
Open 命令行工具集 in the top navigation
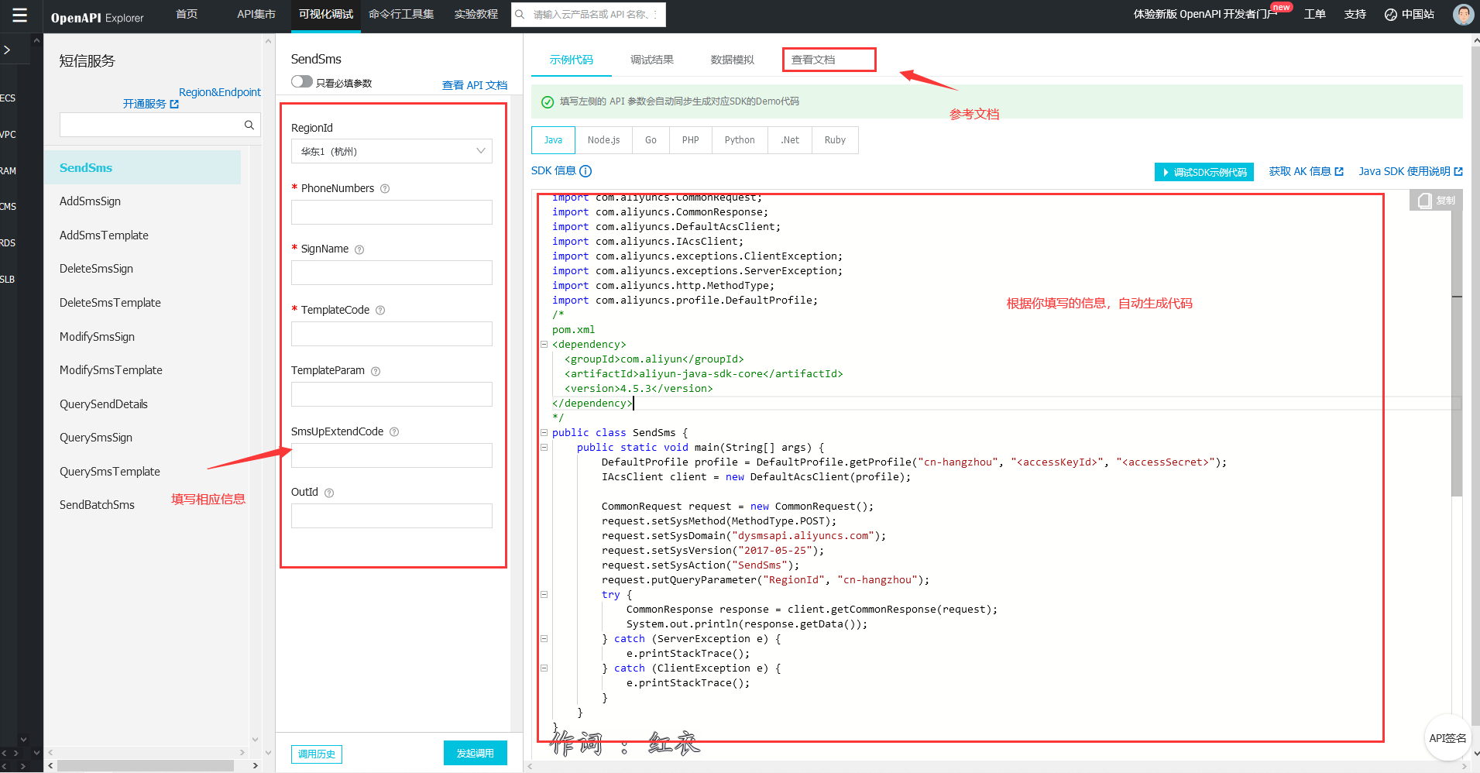pyautogui.click(x=401, y=15)
